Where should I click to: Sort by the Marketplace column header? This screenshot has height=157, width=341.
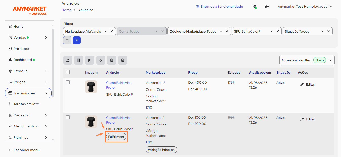coord(156,72)
